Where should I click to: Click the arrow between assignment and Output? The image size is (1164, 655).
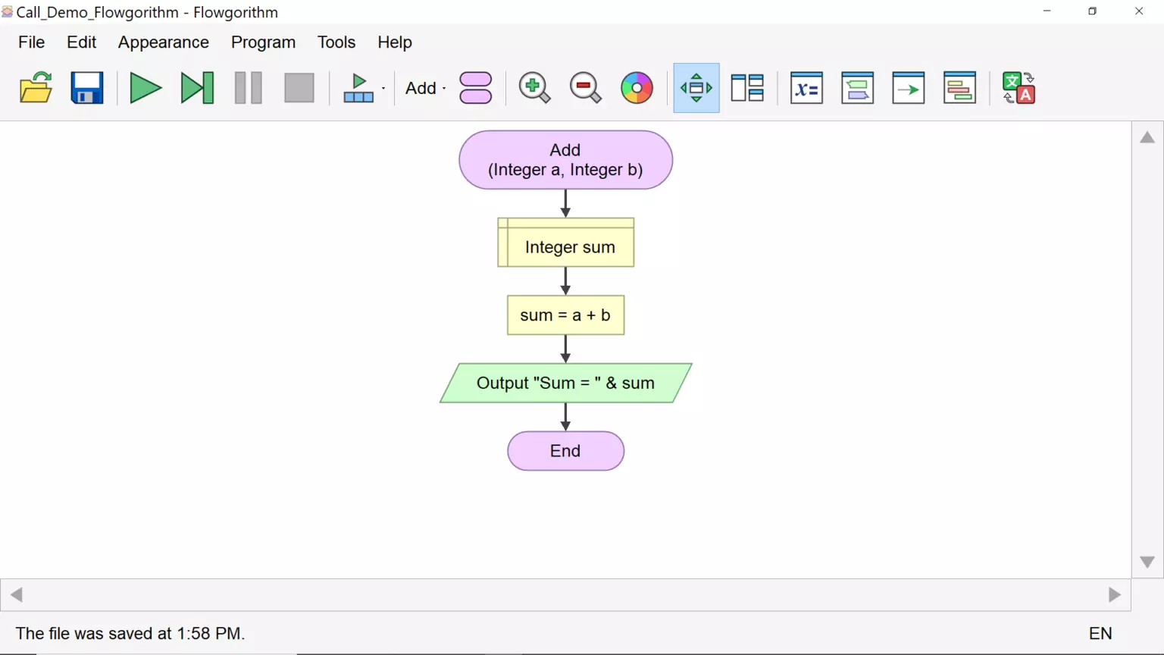[x=565, y=349]
